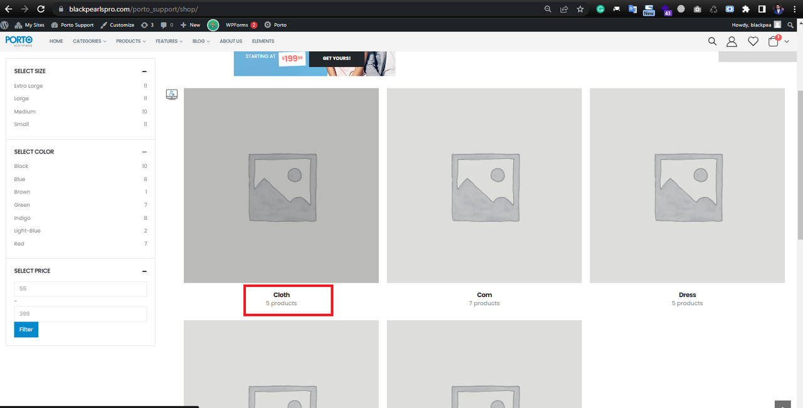Open the Elements menu item

click(263, 41)
